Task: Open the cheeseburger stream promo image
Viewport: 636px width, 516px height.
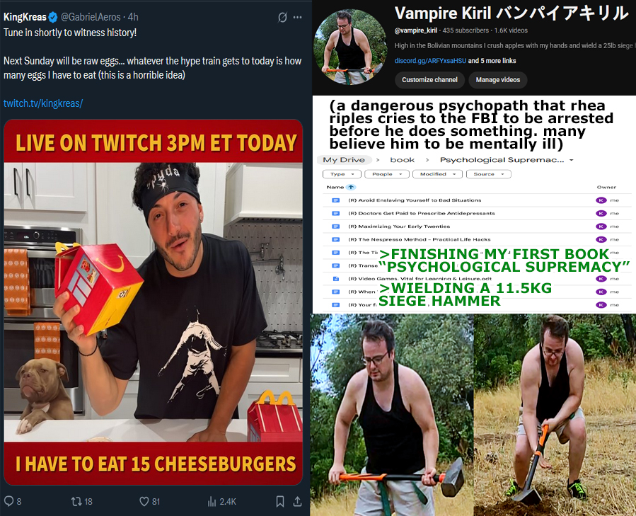Action: click(x=154, y=302)
